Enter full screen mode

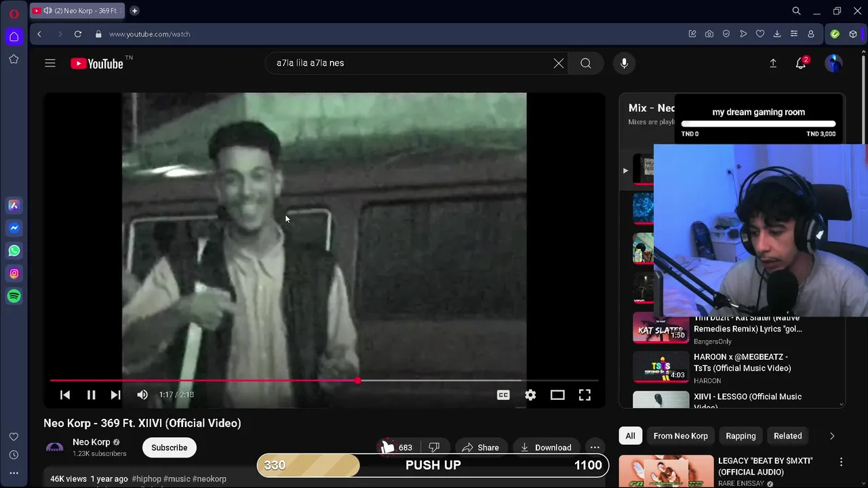pyautogui.click(x=585, y=394)
